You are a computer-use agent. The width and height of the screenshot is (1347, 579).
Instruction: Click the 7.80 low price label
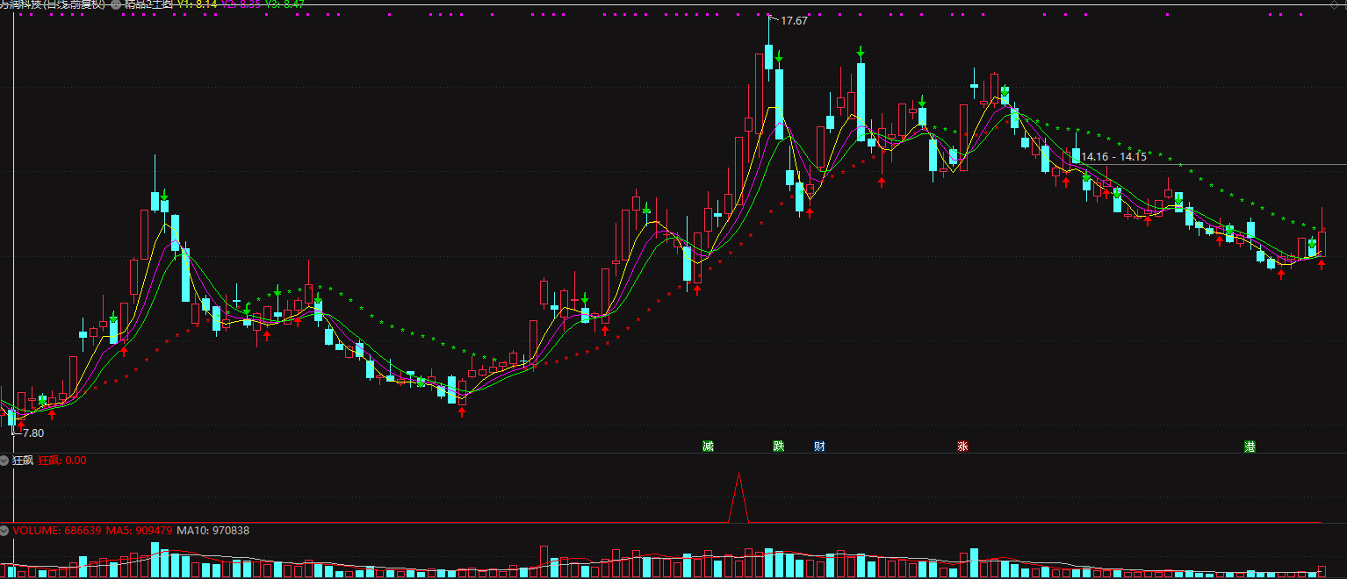(x=32, y=432)
